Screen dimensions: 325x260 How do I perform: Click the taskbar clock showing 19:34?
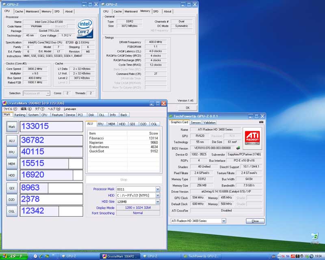[x=318, y=256]
